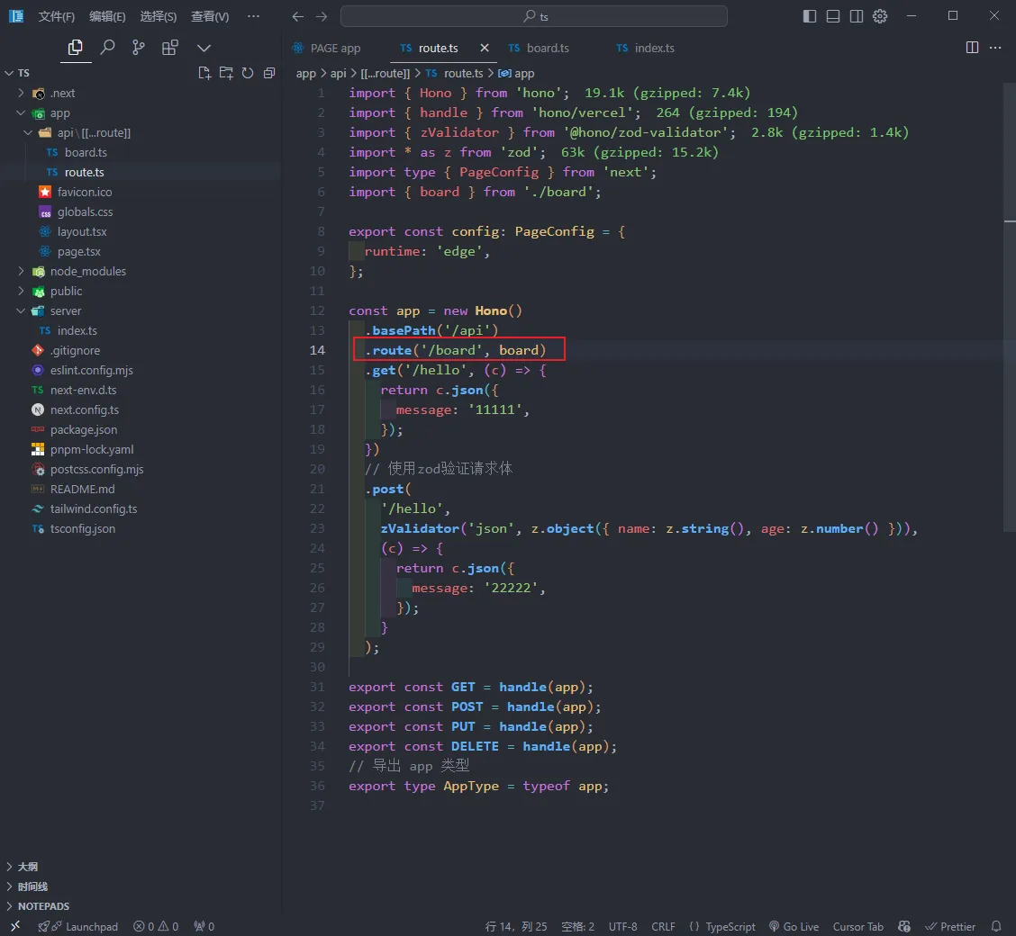Collapse all folders in explorer
This screenshot has width=1016, height=936.
click(269, 73)
